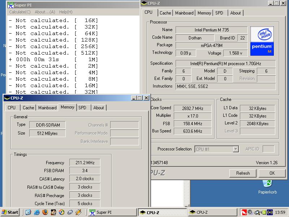The image size is (289, 217).
Task: Click the OK button in CPU-Z
Action: click(x=272, y=173)
